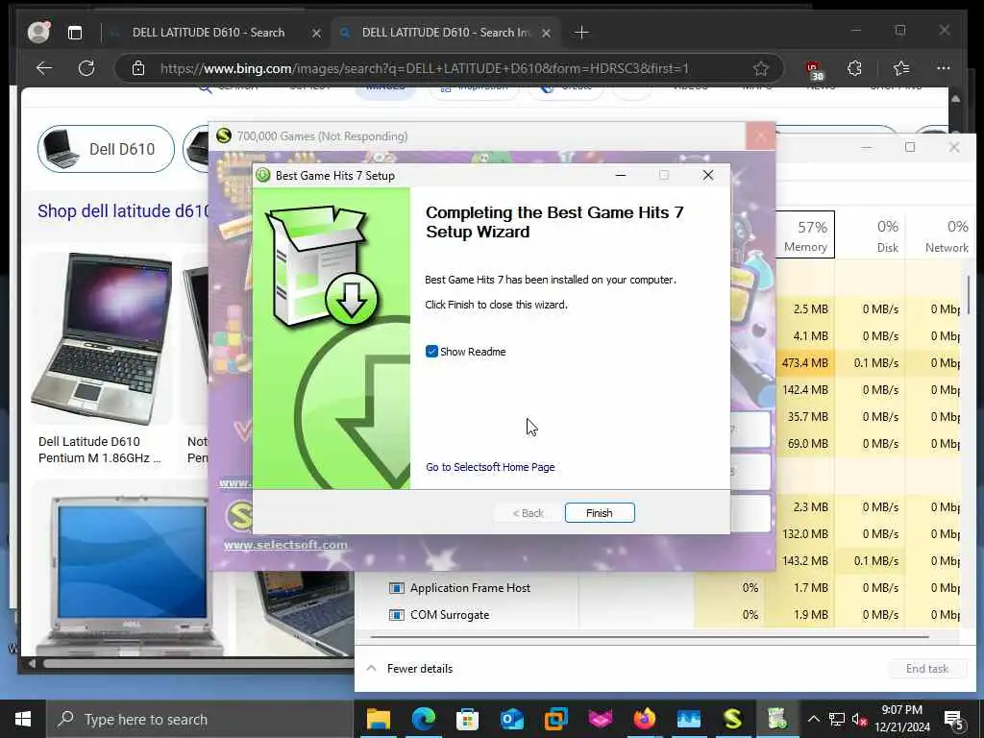Click the 132.0 MB memory cell

[x=804, y=534]
